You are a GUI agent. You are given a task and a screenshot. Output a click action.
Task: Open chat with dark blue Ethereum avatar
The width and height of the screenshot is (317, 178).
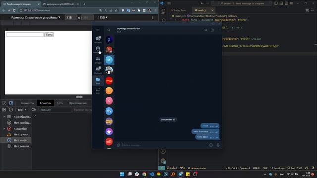click(x=109, y=40)
